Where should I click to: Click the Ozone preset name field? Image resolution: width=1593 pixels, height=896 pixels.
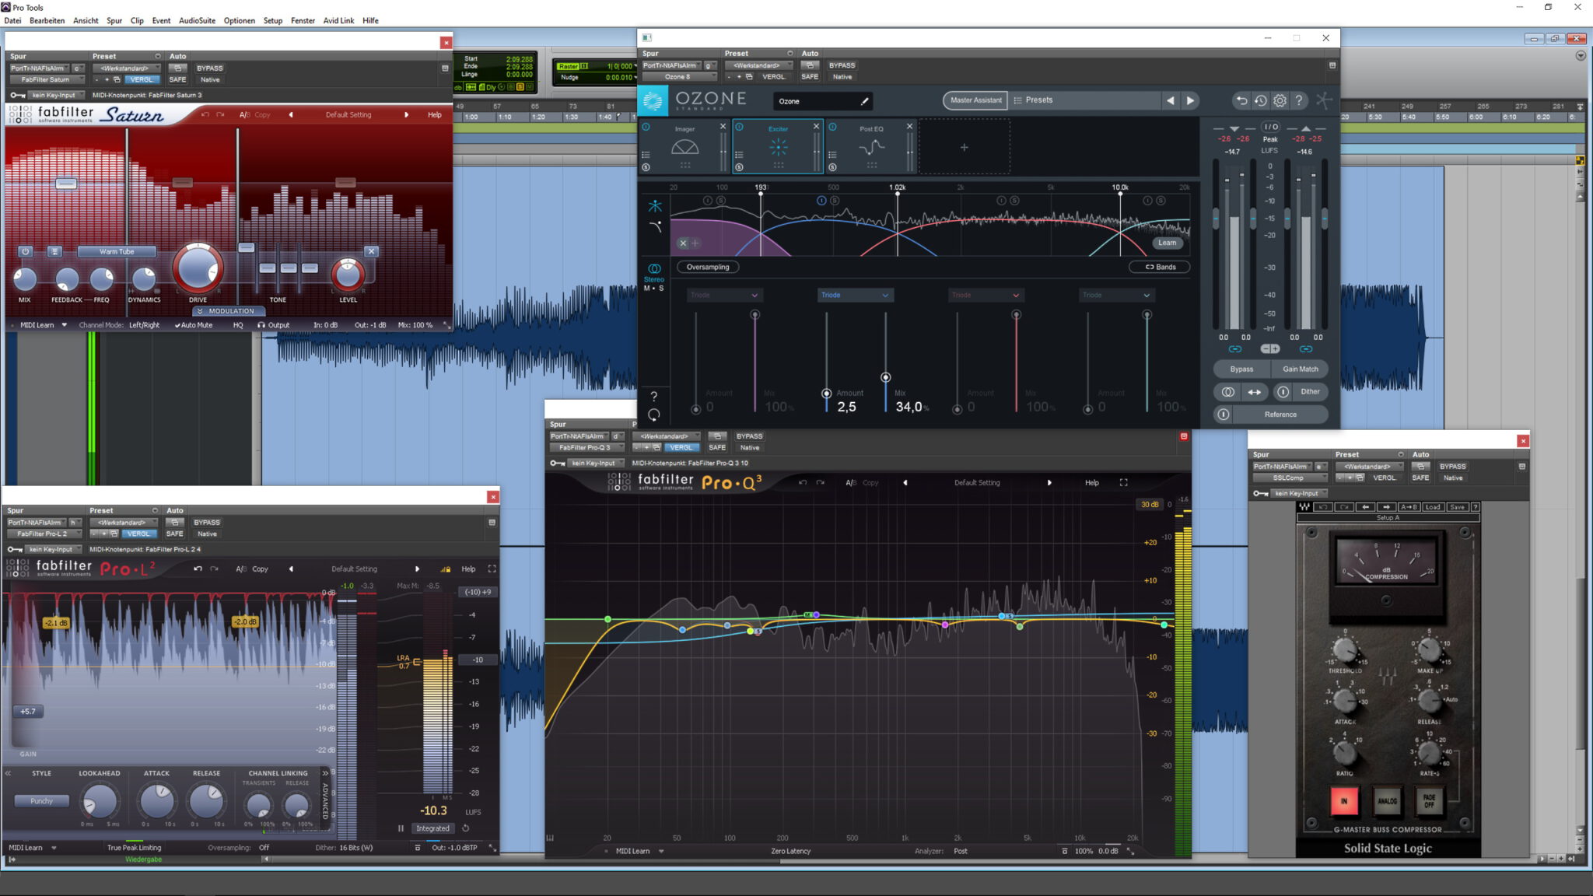click(x=823, y=101)
